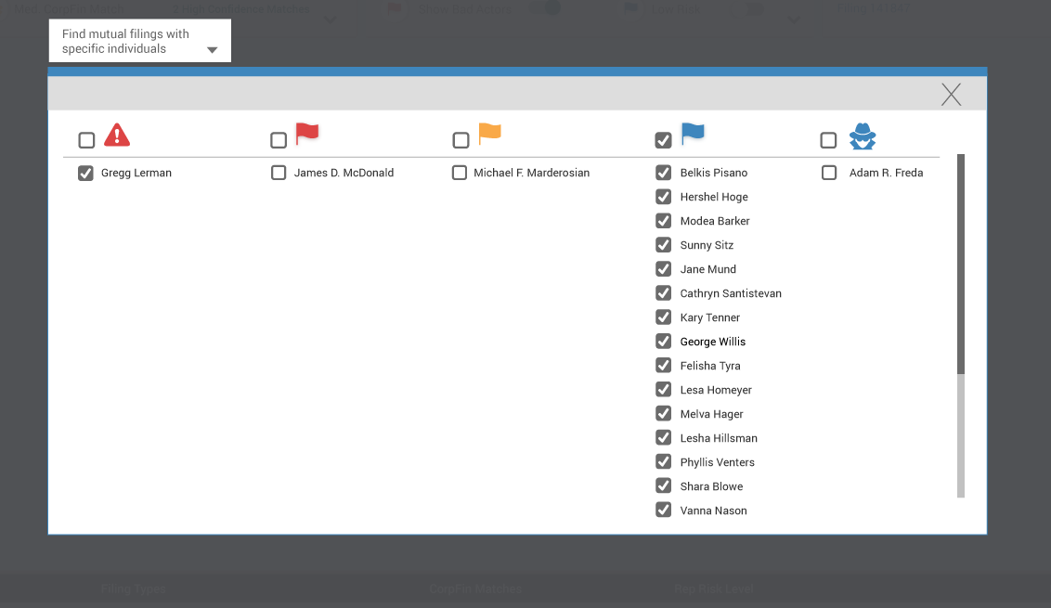The width and height of the screenshot is (1051, 608).
Task: Deselect the Belkis Pisano checkbox
Action: [664, 173]
